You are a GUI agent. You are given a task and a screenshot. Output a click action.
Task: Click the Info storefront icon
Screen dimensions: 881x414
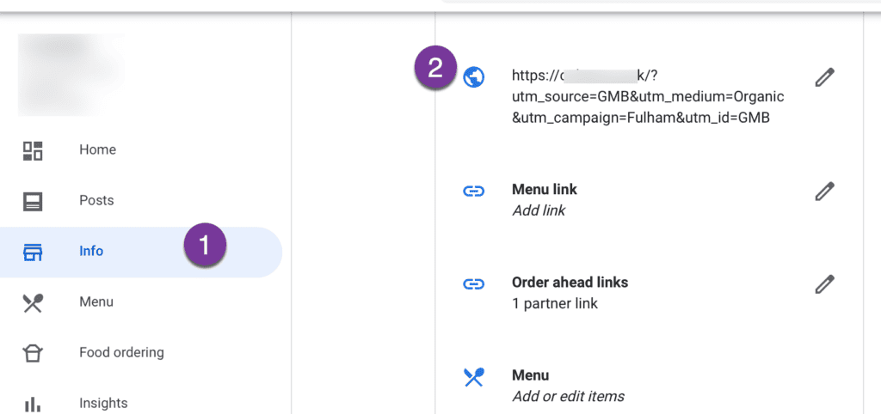(x=33, y=252)
